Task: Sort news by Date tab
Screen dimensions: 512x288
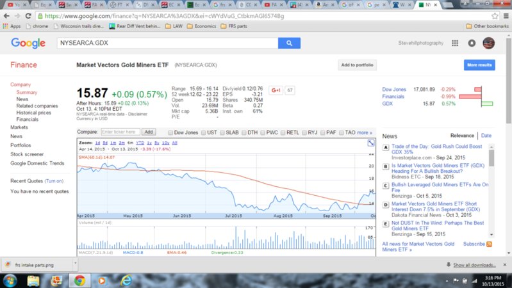Action: pos(486,136)
